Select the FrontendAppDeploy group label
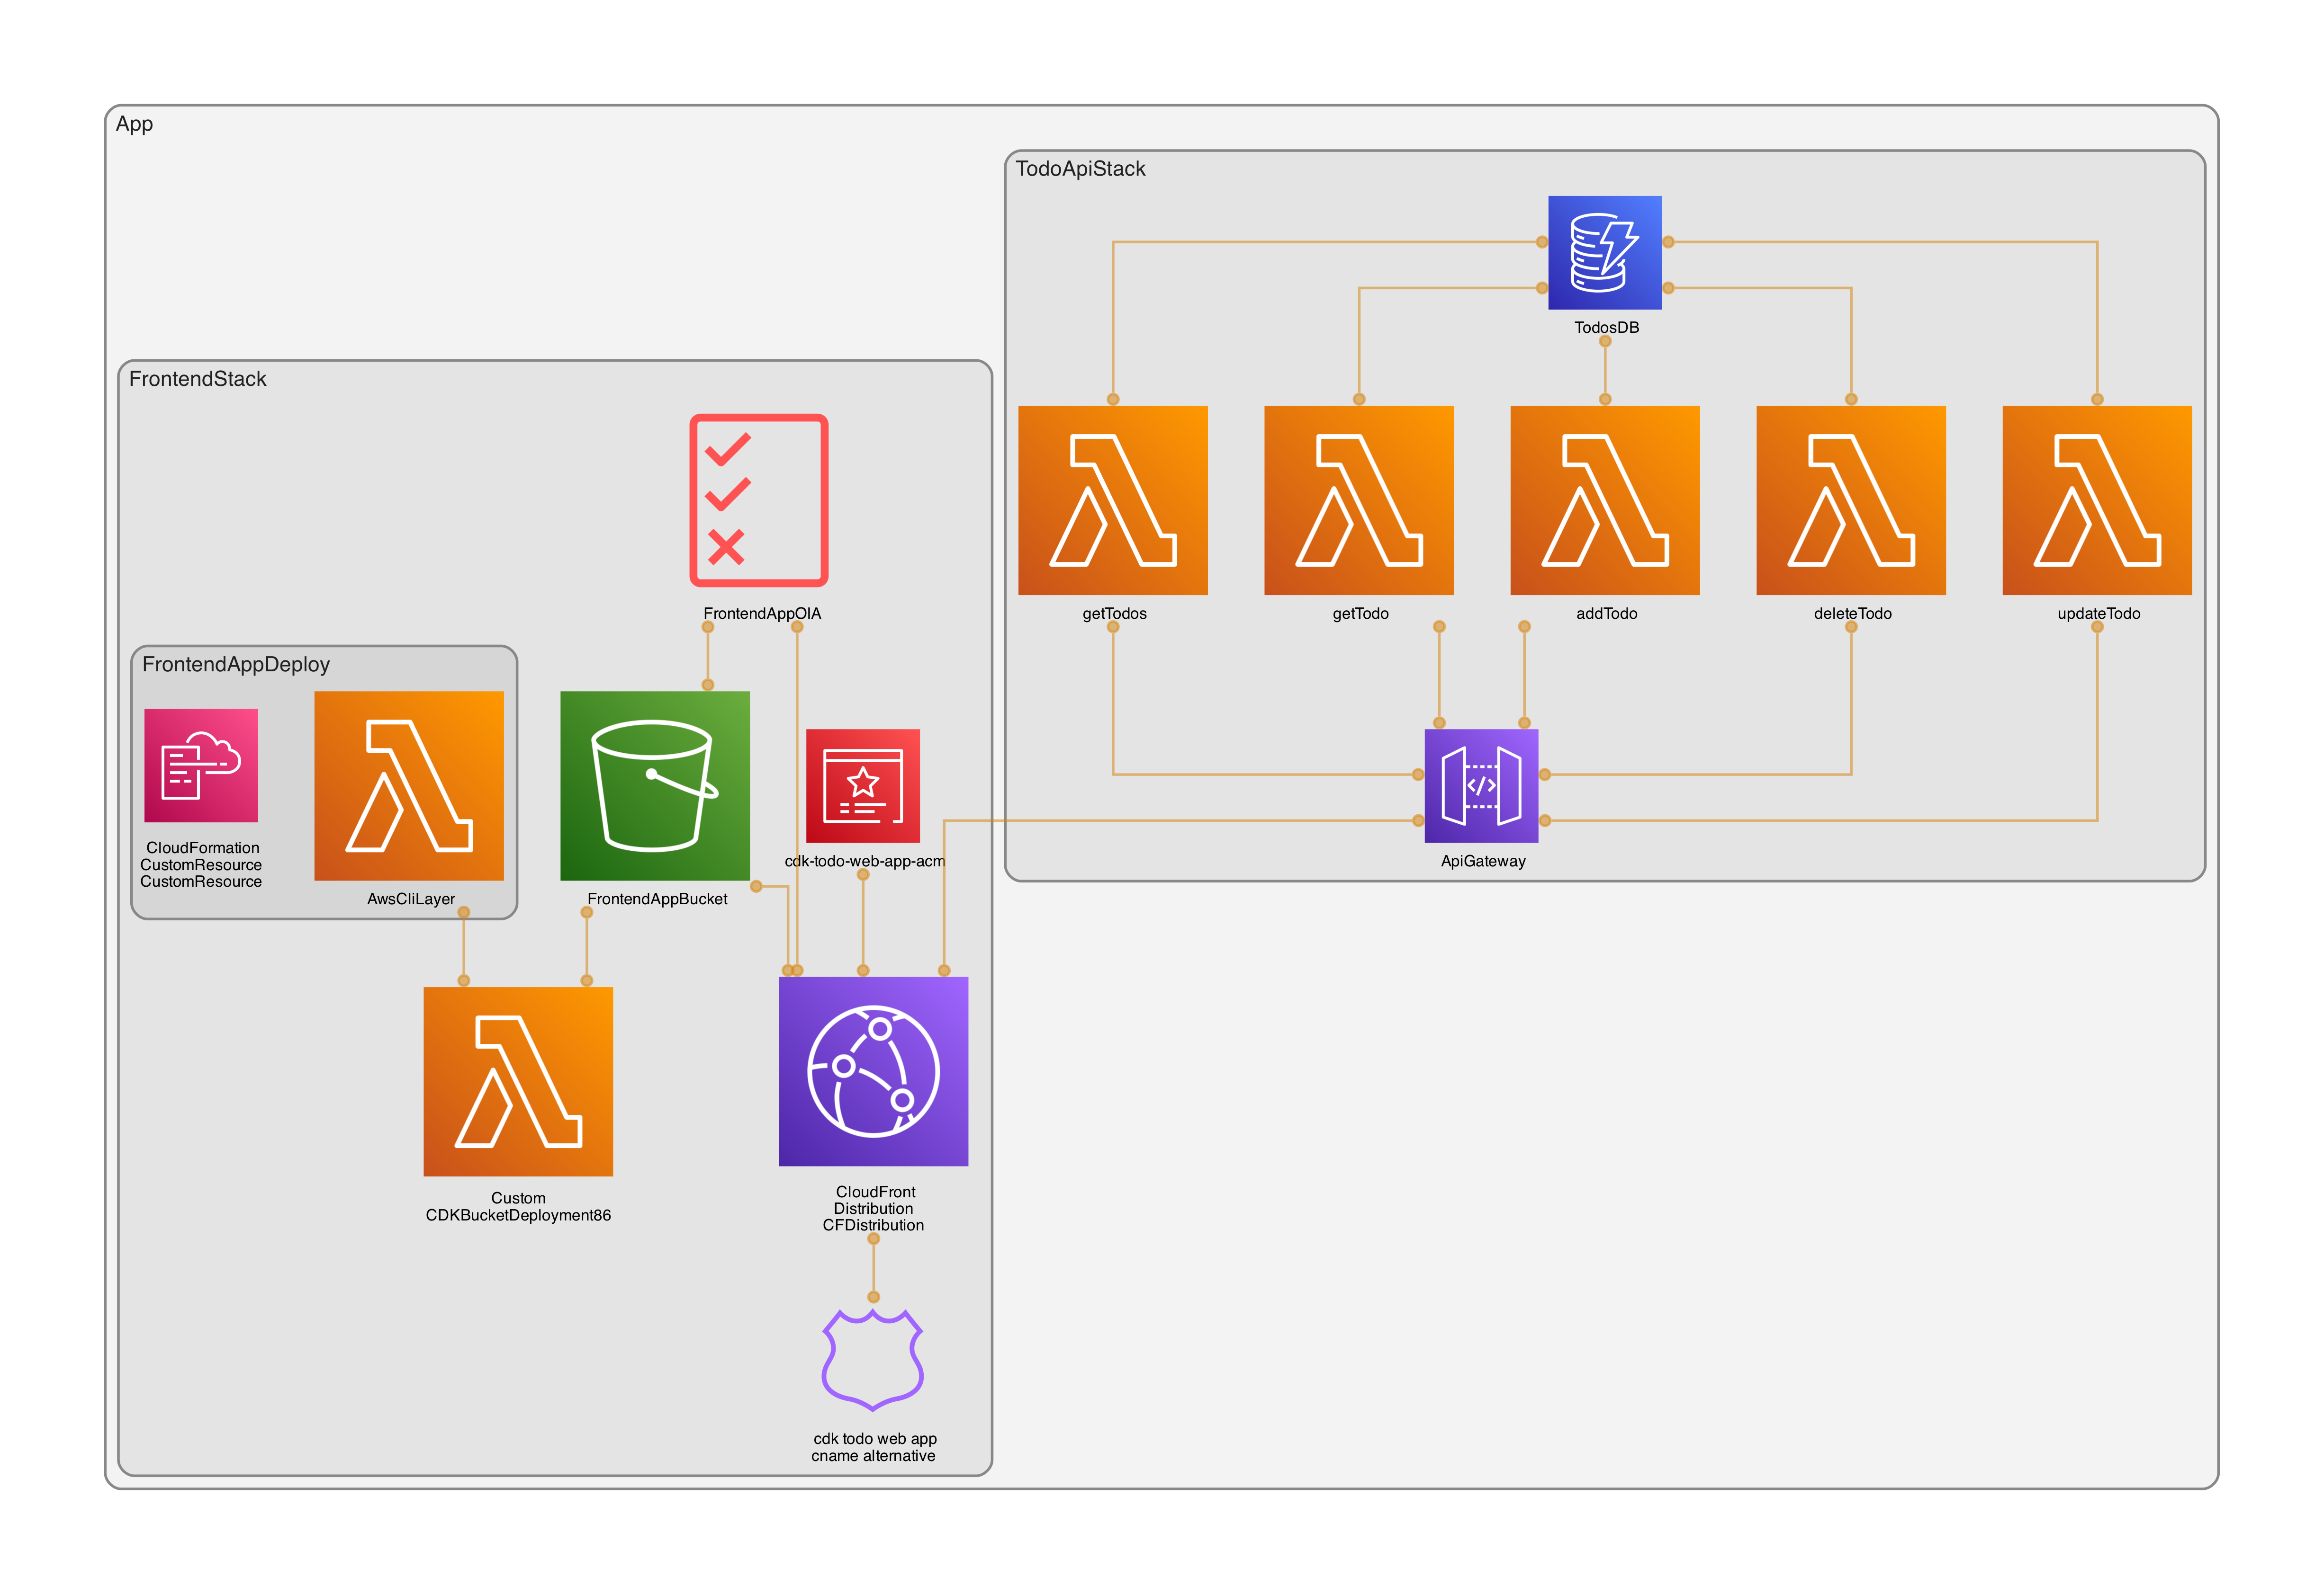 point(235,665)
